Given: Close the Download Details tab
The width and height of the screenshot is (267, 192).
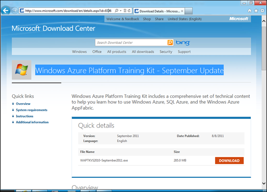Looking at the screenshot, I should tap(182, 11).
